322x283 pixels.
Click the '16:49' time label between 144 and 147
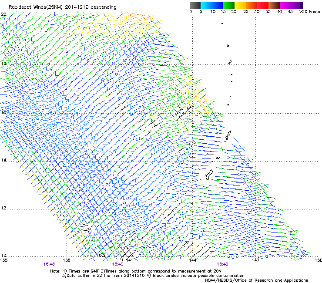222,264
